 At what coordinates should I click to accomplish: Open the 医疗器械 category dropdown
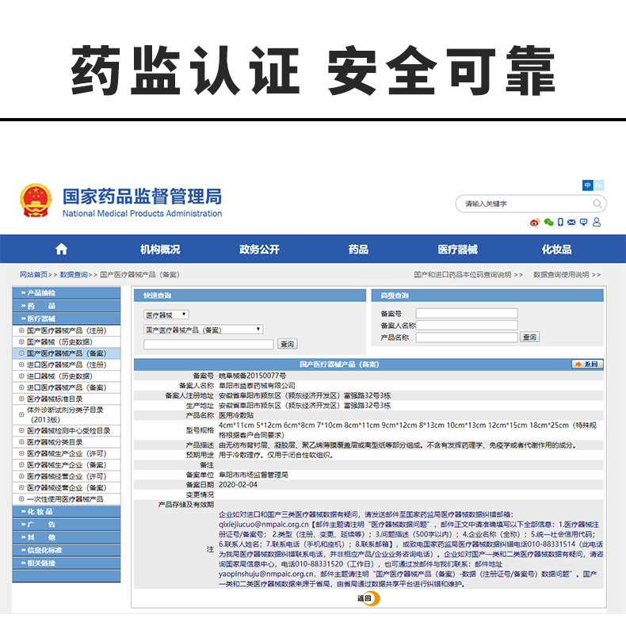pyautogui.click(x=166, y=315)
